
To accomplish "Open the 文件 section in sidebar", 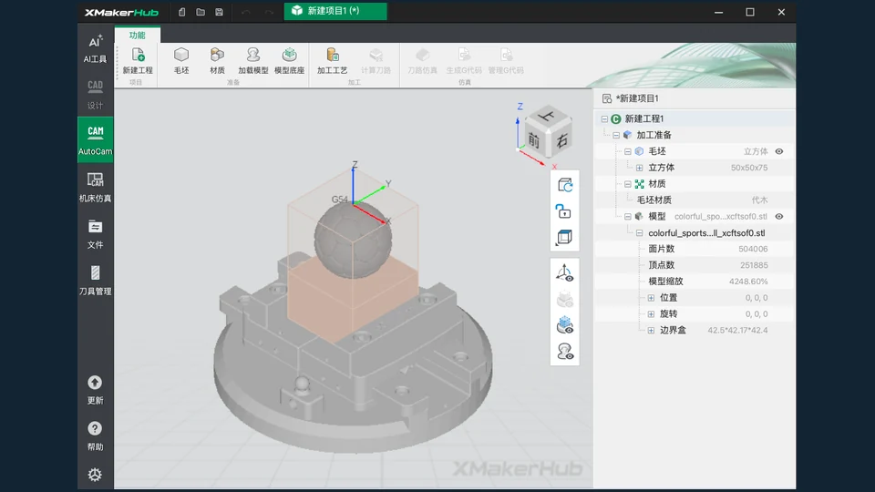I will pyautogui.click(x=95, y=234).
